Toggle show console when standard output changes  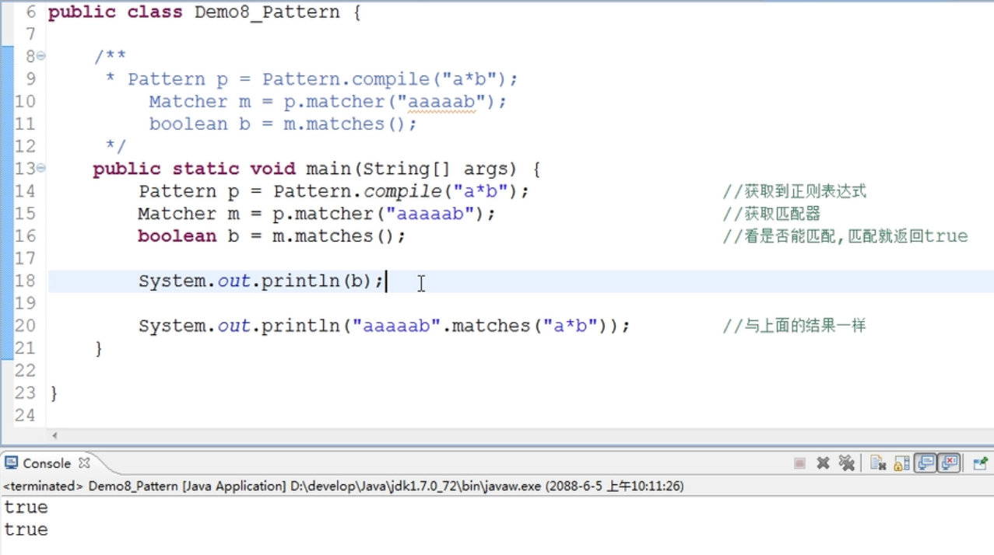click(x=926, y=463)
